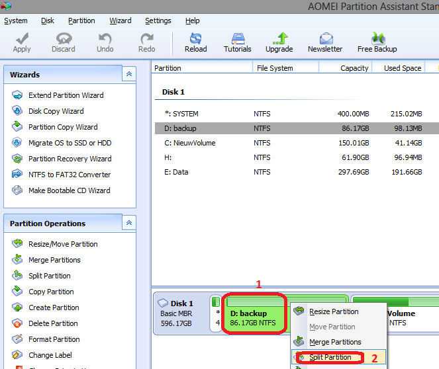
Task: Open Partition Recovery Wizard icon
Action: (17, 159)
